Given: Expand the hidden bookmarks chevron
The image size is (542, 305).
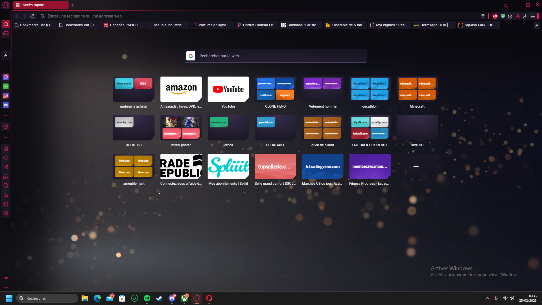Looking at the screenshot, I should pos(536,25).
